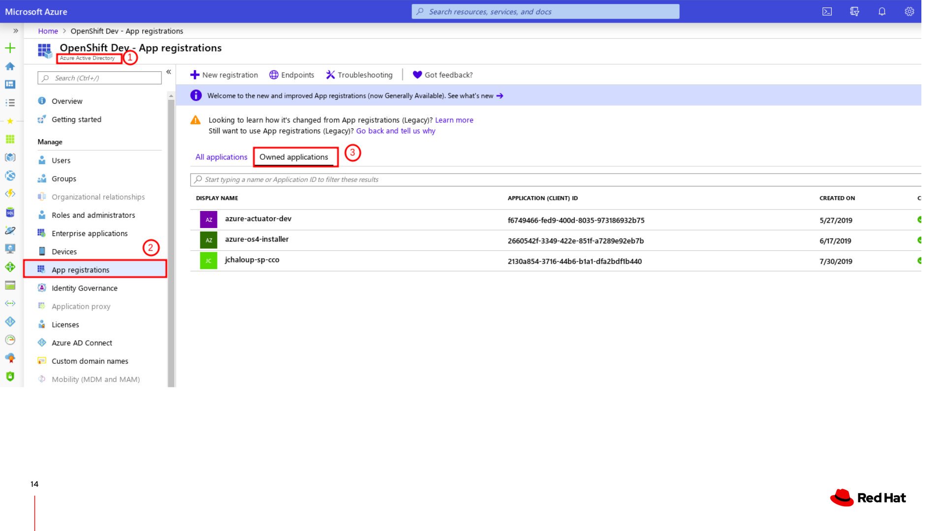Collapse the Azure AD side menu
945x531 pixels.
click(168, 72)
